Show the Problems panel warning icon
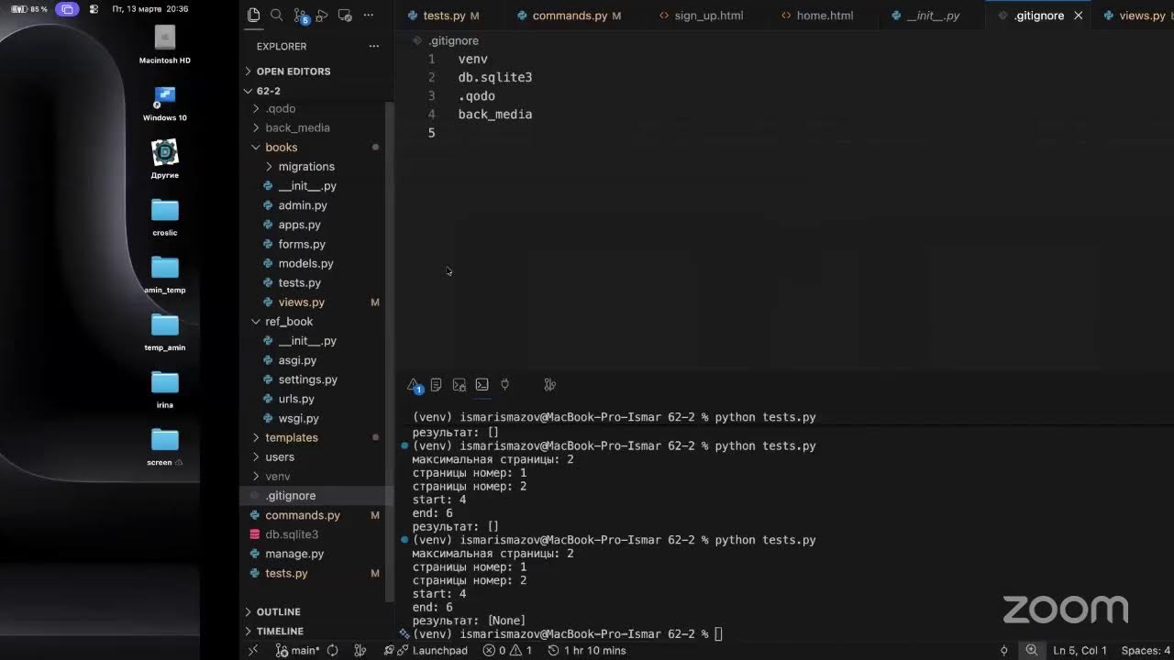Image resolution: width=1174 pixels, height=660 pixels. [x=415, y=386]
